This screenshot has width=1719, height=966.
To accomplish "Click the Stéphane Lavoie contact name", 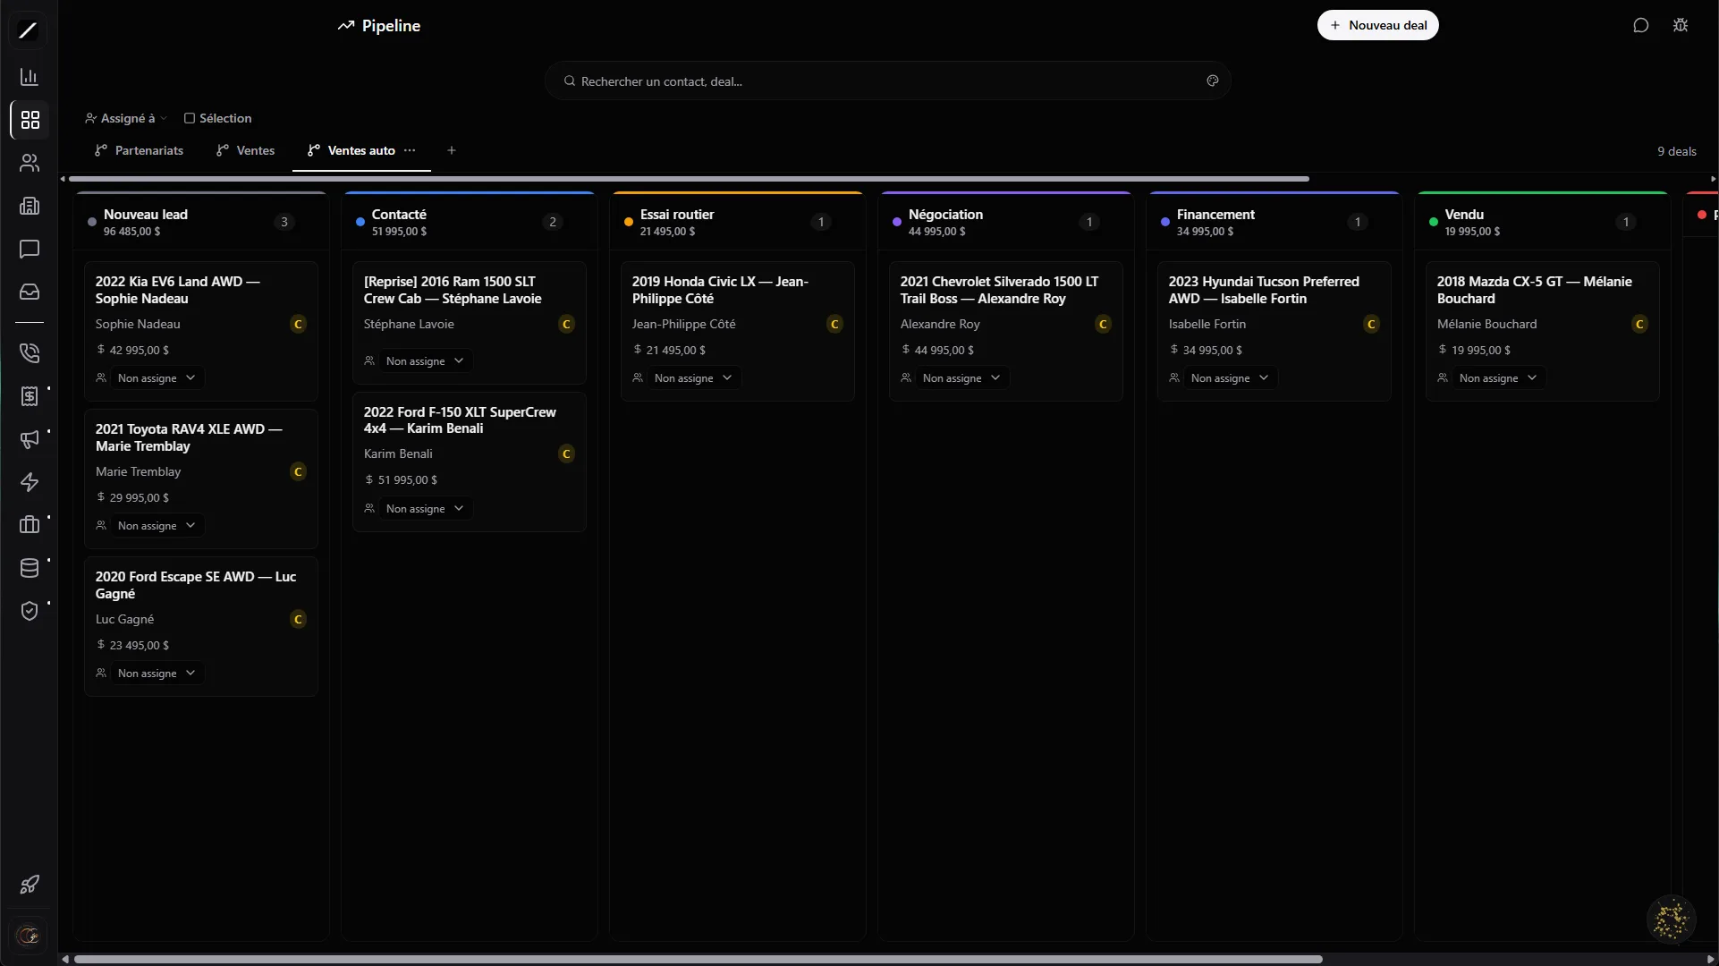I will click(409, 324).
